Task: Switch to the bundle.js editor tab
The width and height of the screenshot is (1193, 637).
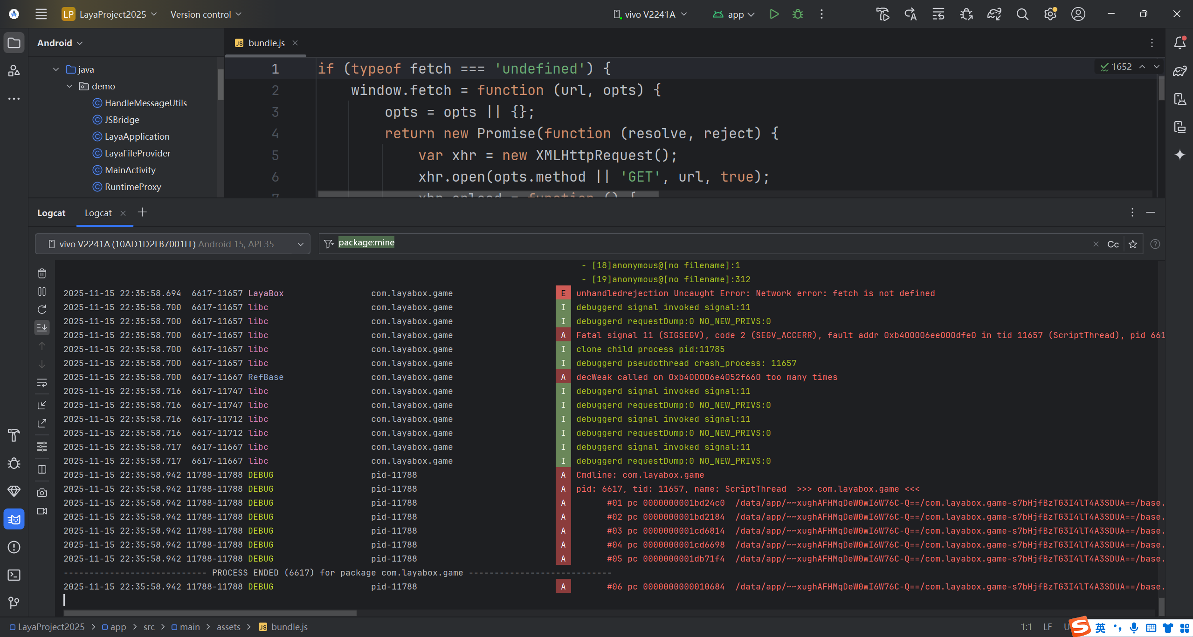Action: click(266, 43)
